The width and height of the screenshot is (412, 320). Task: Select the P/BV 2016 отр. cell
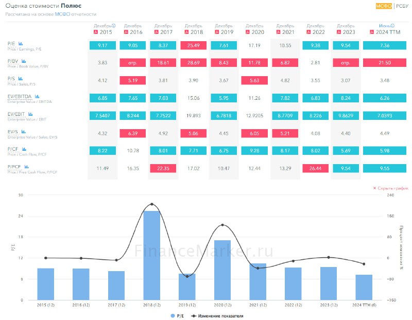coord(133,63)
